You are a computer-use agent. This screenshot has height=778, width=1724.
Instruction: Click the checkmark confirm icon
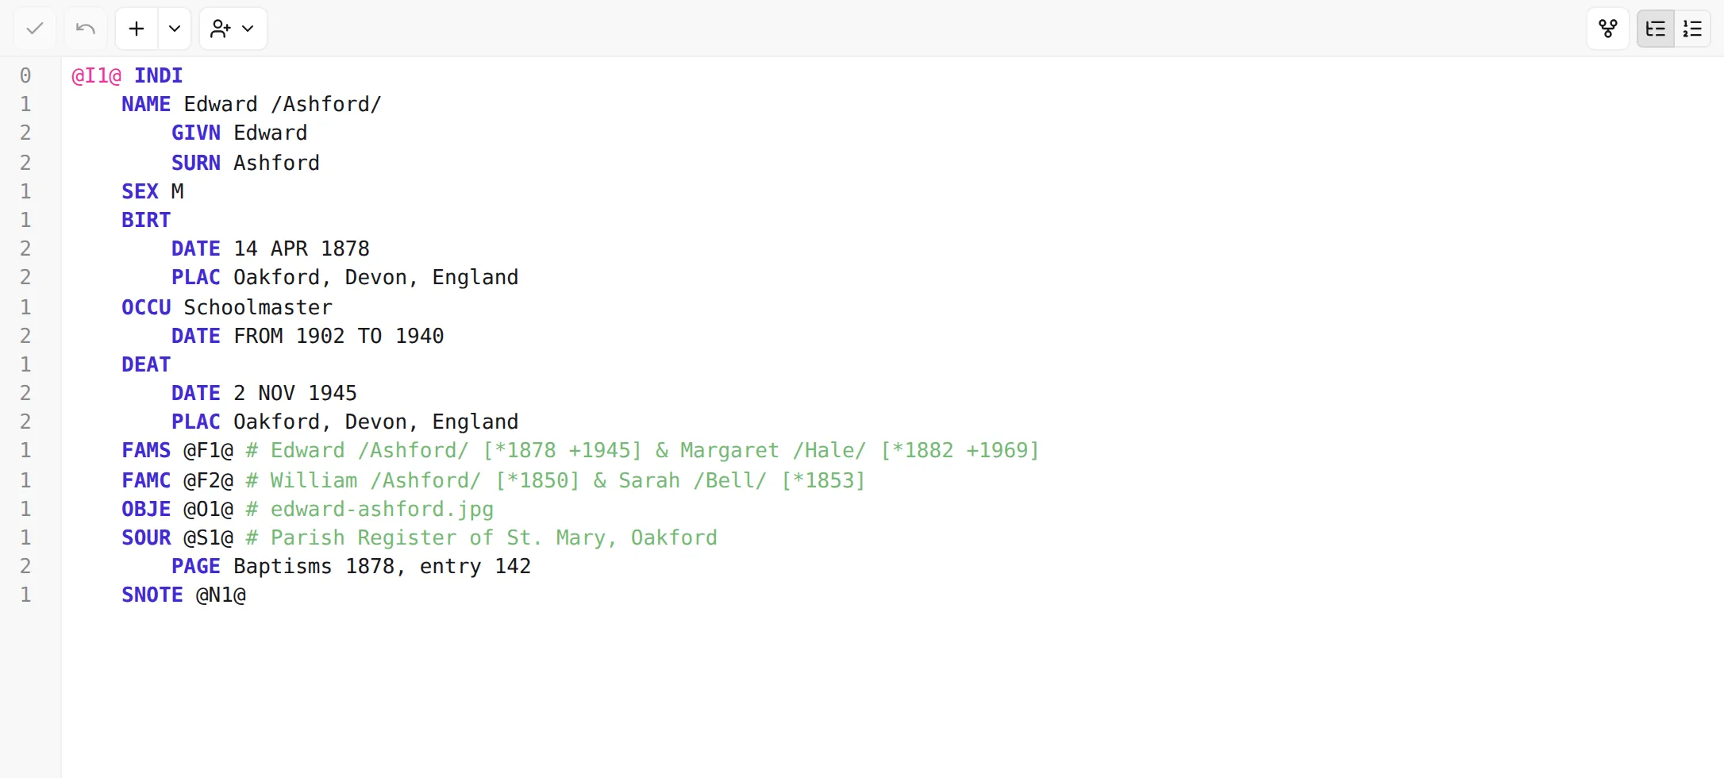tap(35, 29)
